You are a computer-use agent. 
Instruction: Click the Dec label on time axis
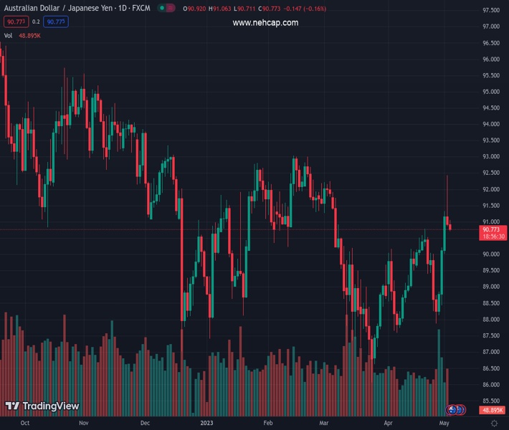146,424
